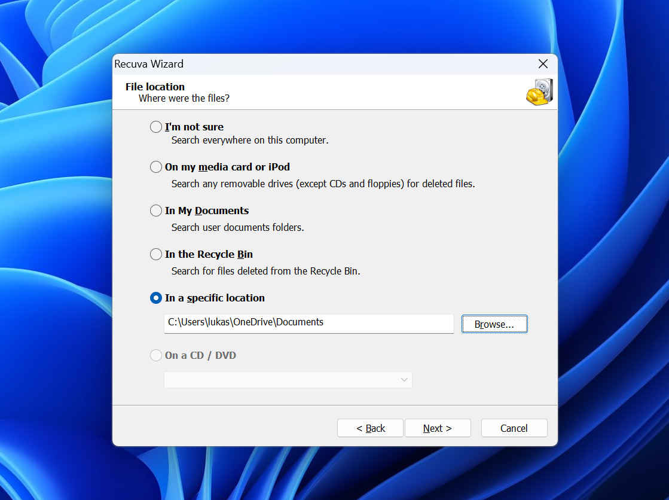Click the location path input field
The width and height of the screenshot is (669, 500).
point(309,324)
